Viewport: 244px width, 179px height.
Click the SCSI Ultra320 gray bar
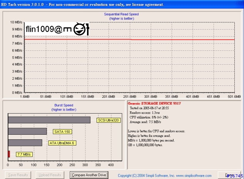(x=49, y=120)
